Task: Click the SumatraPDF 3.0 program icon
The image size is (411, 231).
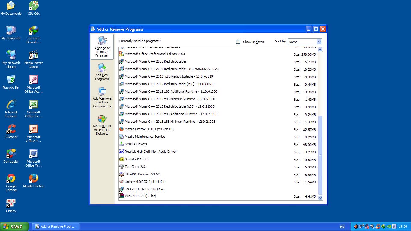Action: pos(122,159)
